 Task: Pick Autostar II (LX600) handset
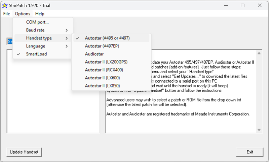point(103,78)
